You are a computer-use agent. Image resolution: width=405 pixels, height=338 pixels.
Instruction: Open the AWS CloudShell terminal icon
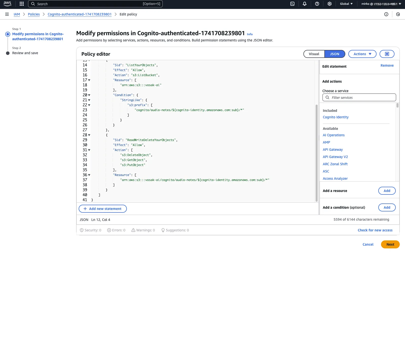[292, 4]
